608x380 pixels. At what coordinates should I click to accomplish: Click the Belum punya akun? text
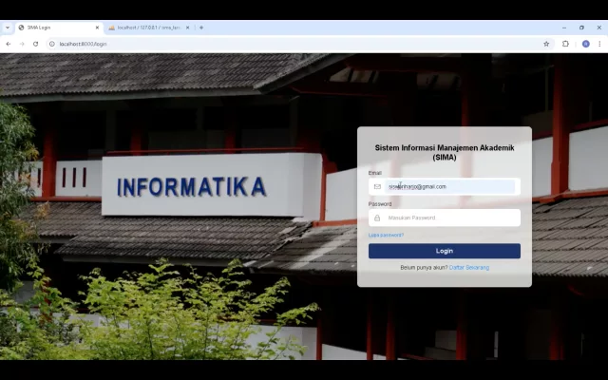click(424, 268)
